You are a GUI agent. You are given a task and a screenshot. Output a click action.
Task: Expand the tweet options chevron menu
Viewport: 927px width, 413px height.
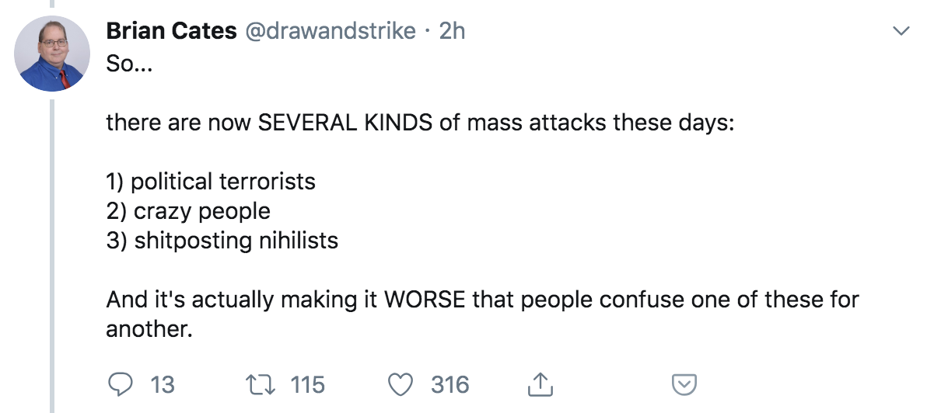coord(901,32)
